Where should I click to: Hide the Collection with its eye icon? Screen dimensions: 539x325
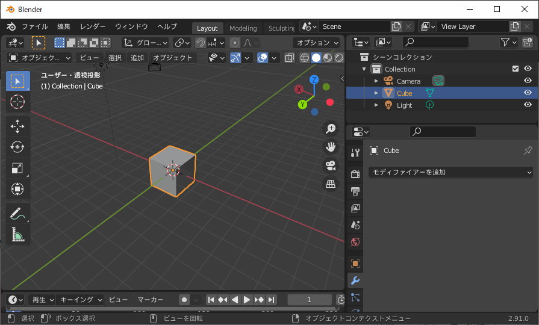point(528,69)
